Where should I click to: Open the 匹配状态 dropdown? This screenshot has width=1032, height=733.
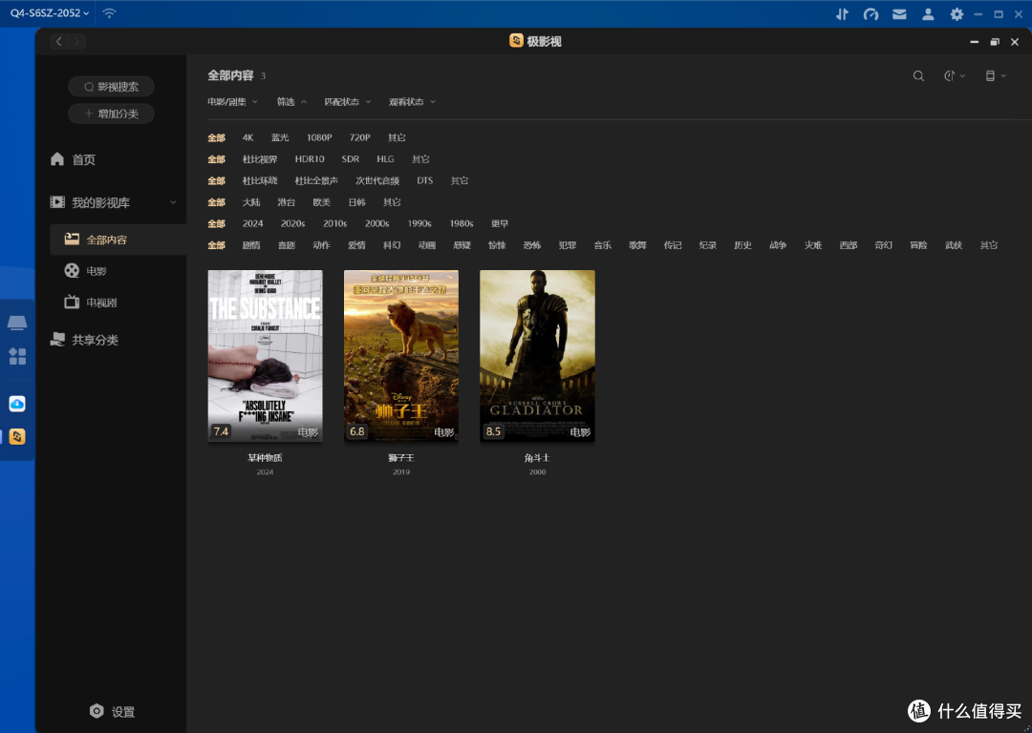tap(348, 102)
